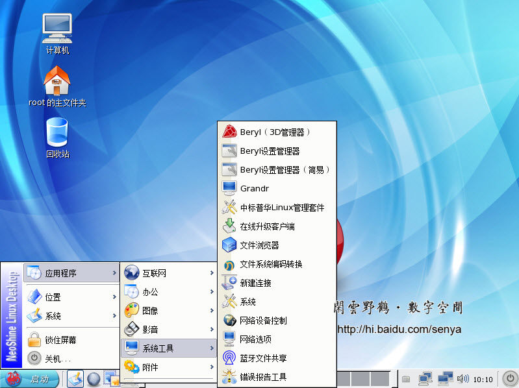Click the 蓝牙文件共享 antenna icon
The width and height of the screenshot is (519, 388).
coord(229,358)
